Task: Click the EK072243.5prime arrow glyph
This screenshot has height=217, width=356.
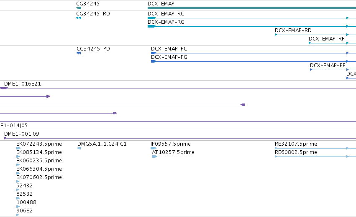Action: tap(18, 148)
